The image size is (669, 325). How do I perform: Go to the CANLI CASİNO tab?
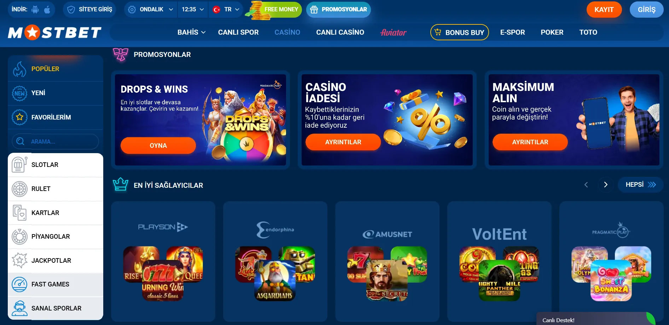tap(340, 32)
